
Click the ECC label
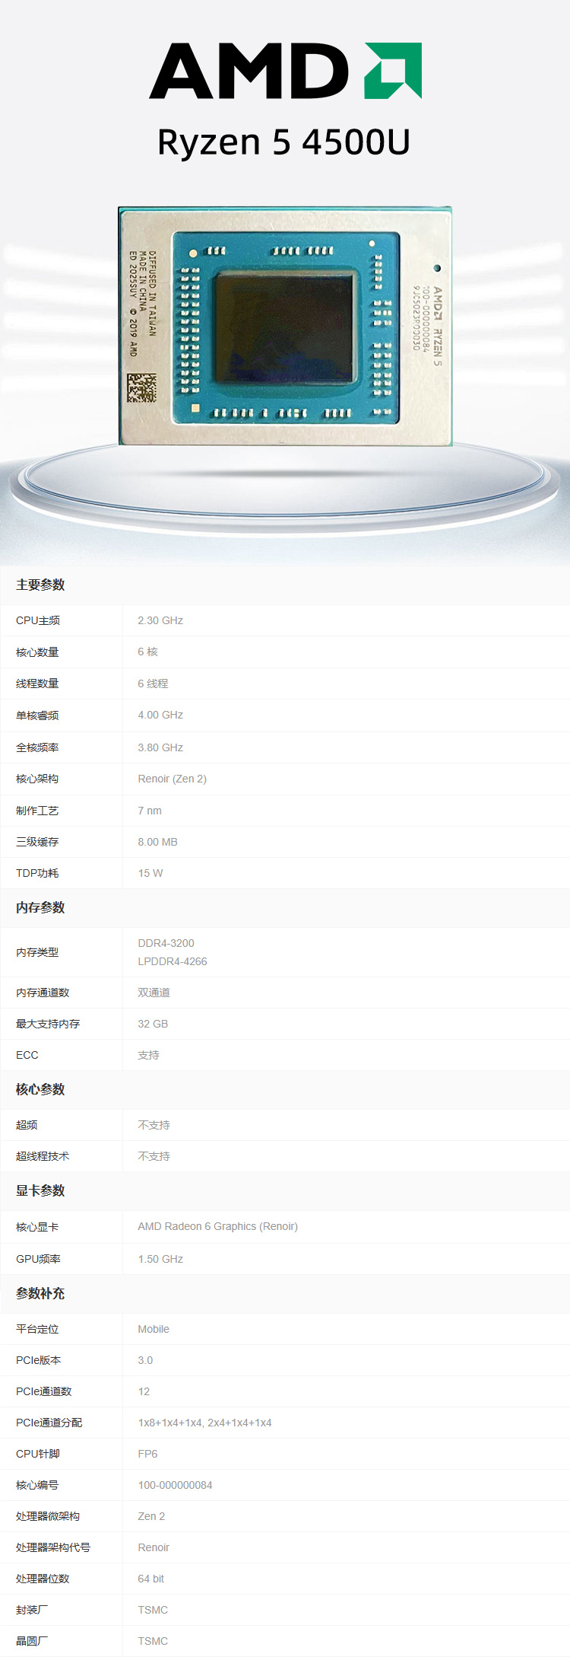click(x=27, y=1055)
